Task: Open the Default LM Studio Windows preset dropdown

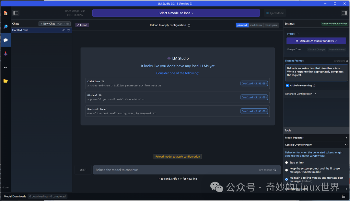Action: 316,41
